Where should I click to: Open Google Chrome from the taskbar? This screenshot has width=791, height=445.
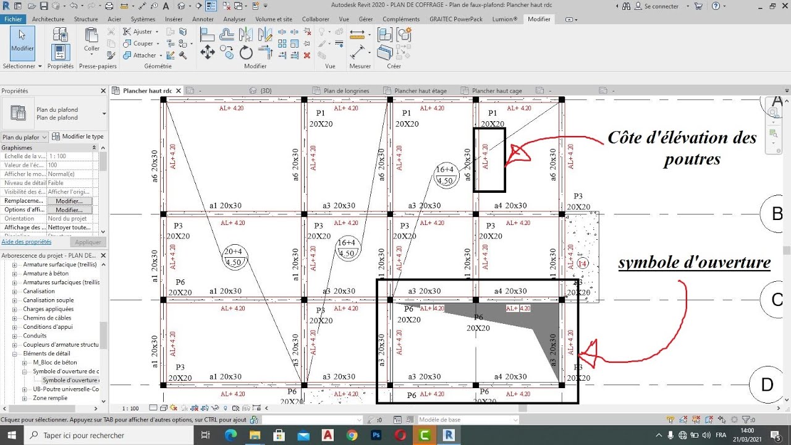pos(352,435)
